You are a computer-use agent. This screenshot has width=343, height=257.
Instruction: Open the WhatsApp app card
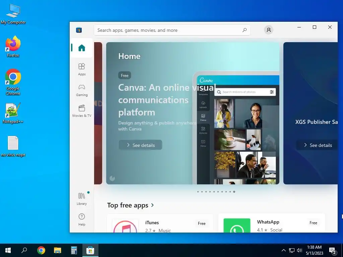point(272,223)
